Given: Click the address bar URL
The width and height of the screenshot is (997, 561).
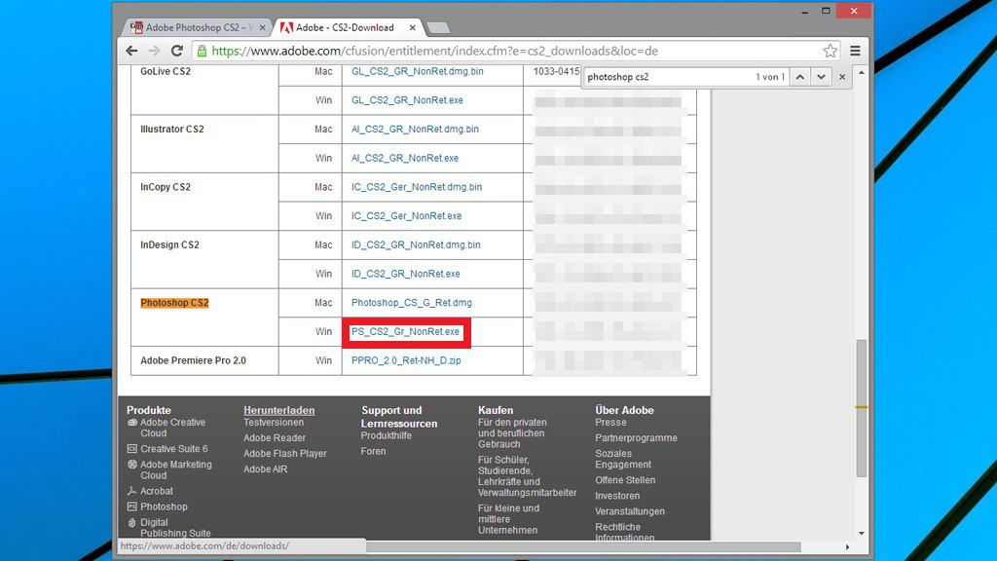Looking at the screenshot, I should coord(435,51).
